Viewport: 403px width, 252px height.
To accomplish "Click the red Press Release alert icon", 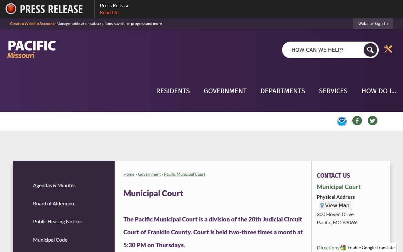I will tap(11, 9).
